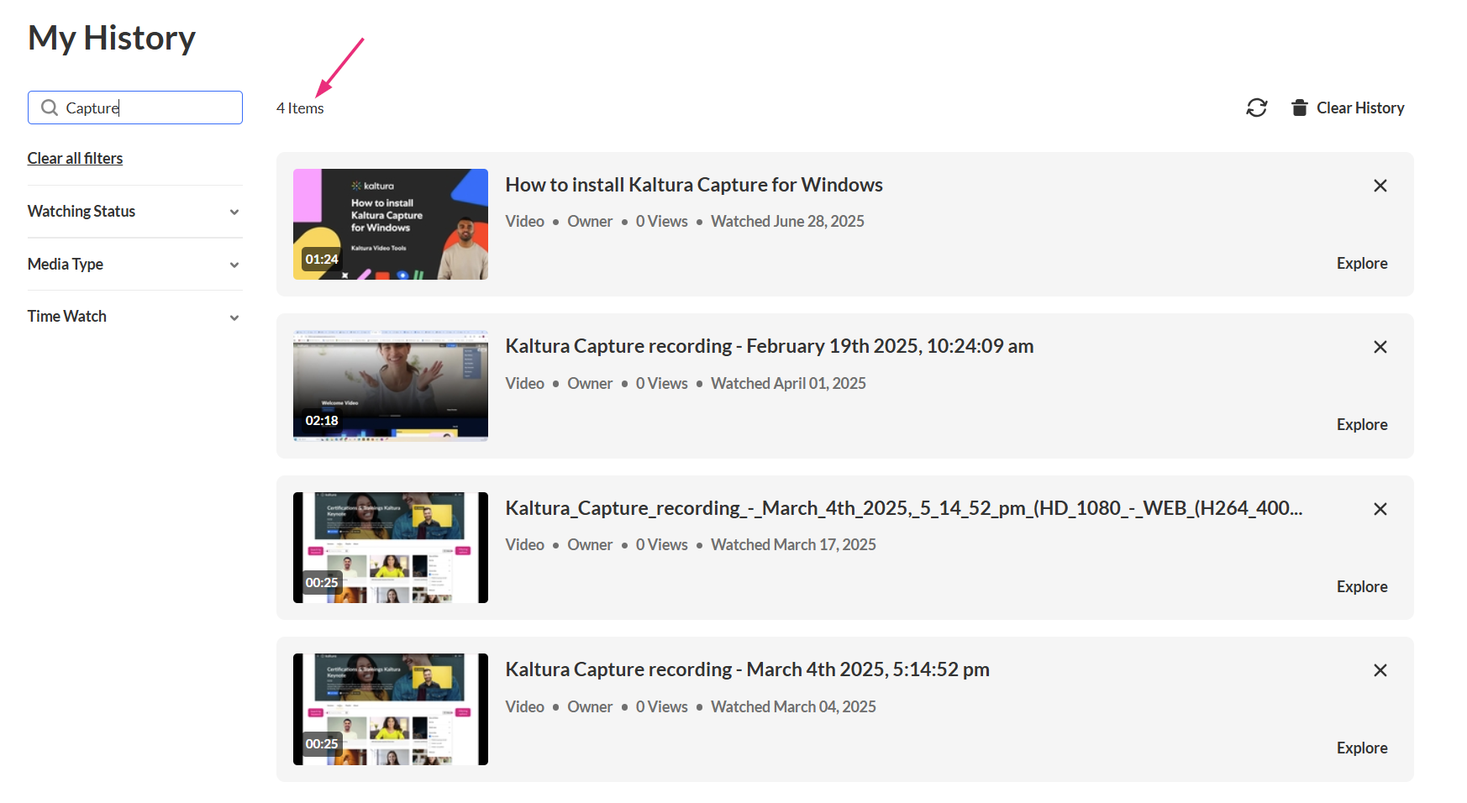Open title 'Kaltura_Capture_recording_-_March_4th_2025'
Image resolution: width=1467 pixels, height=803 pixels.
pos(904,508)
